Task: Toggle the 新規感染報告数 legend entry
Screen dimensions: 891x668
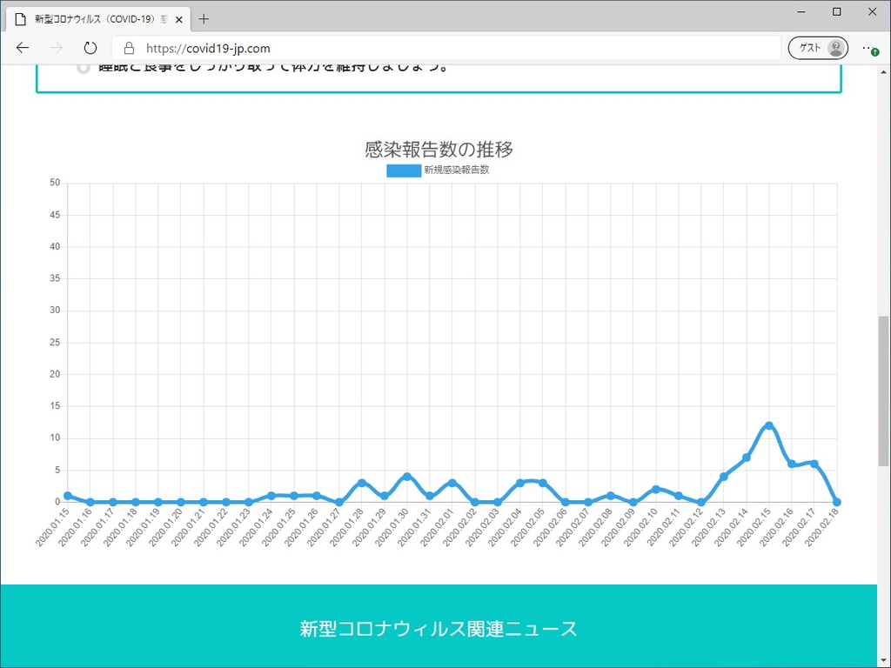Action: click(439, 170)
